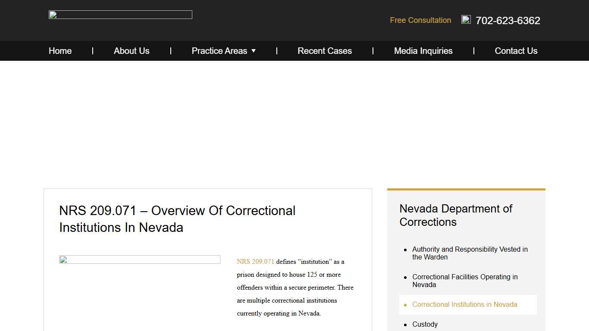Expand the Practice Areas dropdown menu

tap(220, 51)
